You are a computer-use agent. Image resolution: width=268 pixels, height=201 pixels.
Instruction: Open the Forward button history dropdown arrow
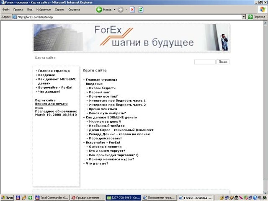126,9
